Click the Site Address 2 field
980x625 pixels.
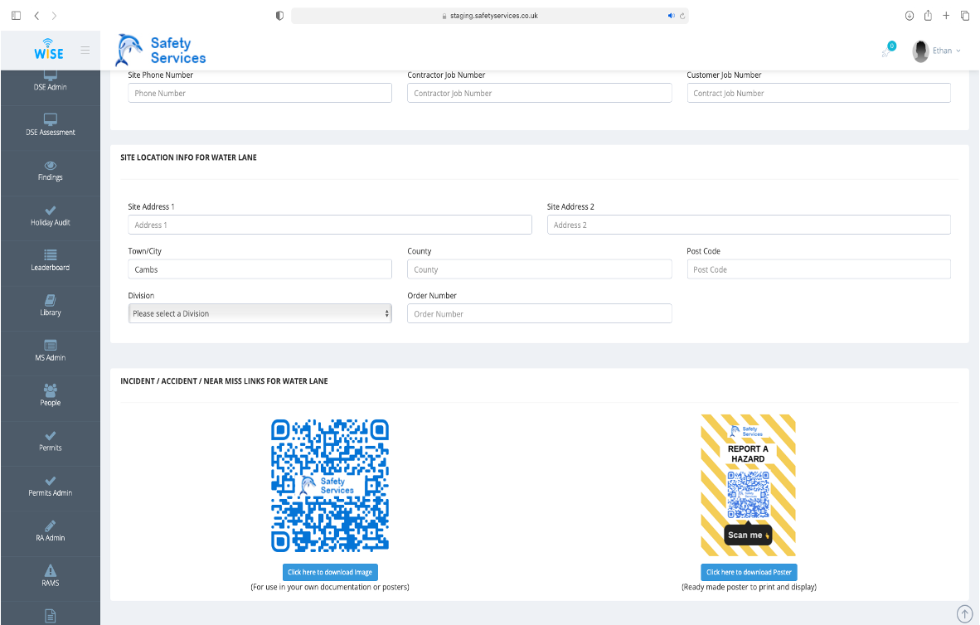749,225
